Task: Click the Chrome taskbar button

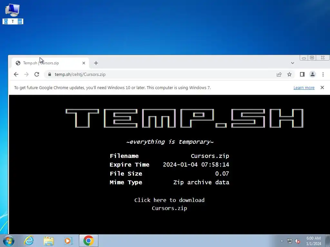Action: point(89,241)
